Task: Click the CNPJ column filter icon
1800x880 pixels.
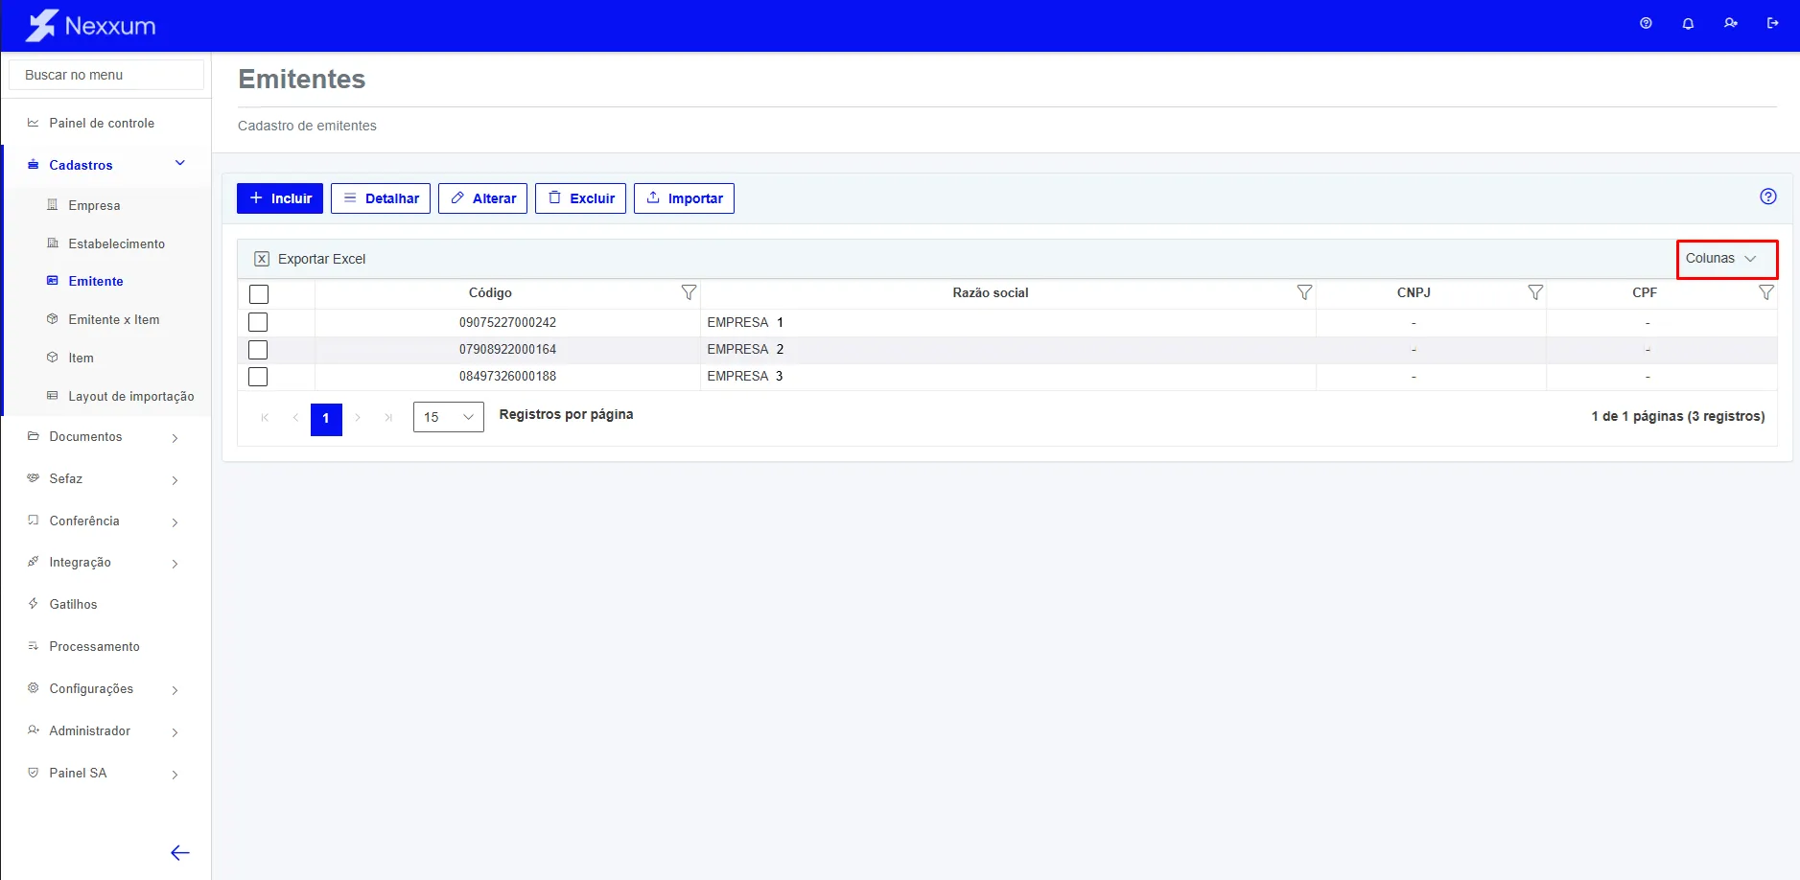Action: point(1535,292)
